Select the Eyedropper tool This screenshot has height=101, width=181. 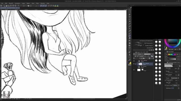pos(130,24)
